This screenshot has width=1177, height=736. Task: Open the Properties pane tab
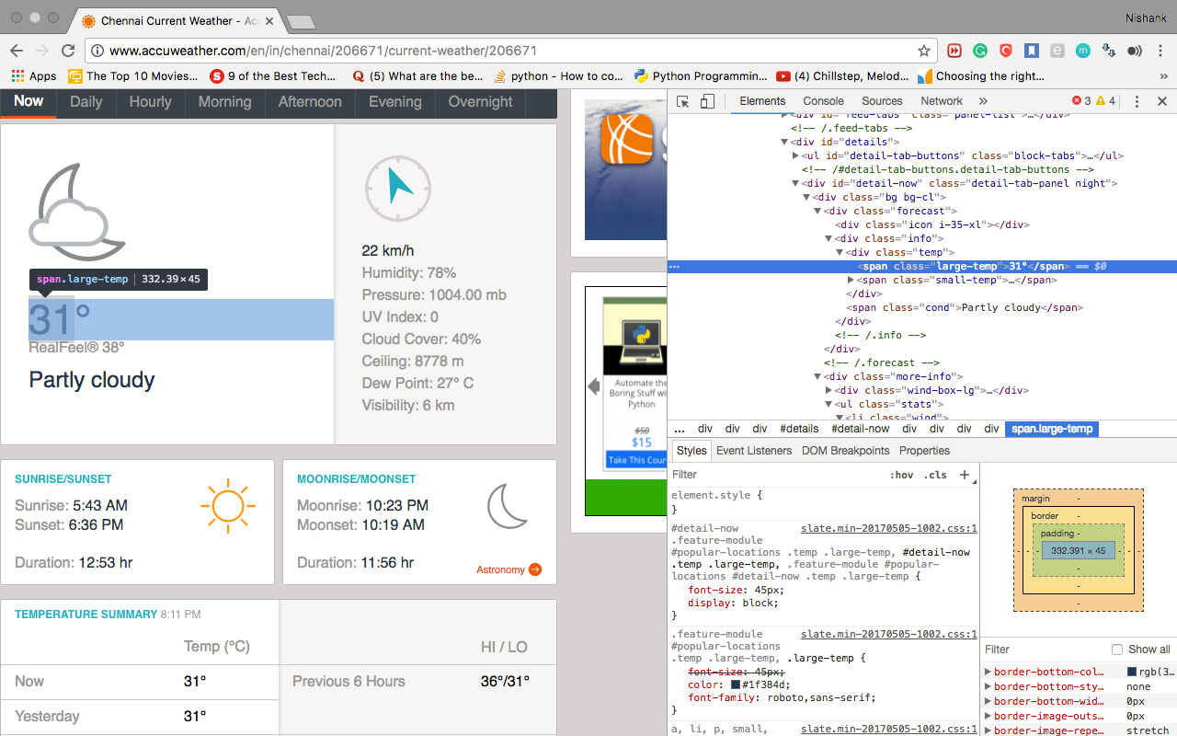click(924, 451)
